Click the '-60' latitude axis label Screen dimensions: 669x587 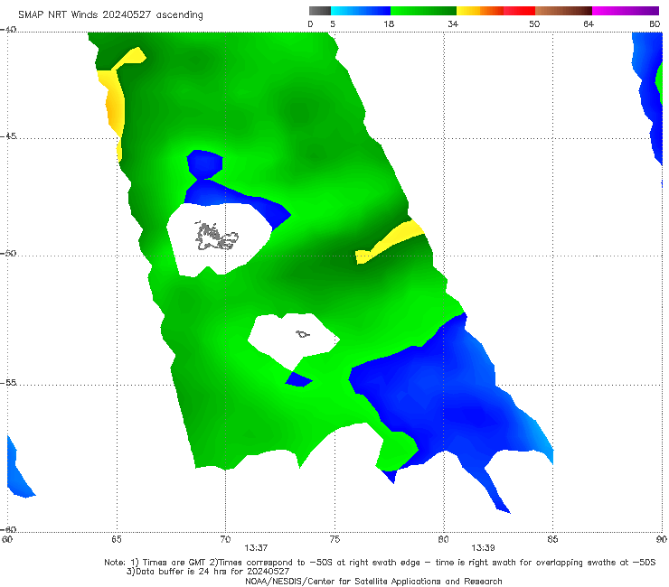pos(8,529)
